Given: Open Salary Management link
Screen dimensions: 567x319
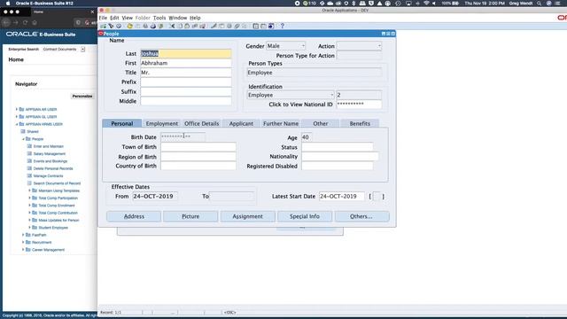Looking at the screenshot, I should [x=50, y=153].
